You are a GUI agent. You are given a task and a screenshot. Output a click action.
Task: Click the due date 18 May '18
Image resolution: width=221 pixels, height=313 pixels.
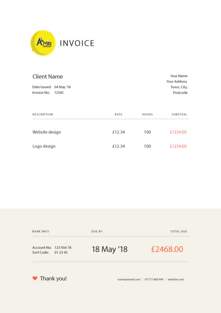point(110,249)
